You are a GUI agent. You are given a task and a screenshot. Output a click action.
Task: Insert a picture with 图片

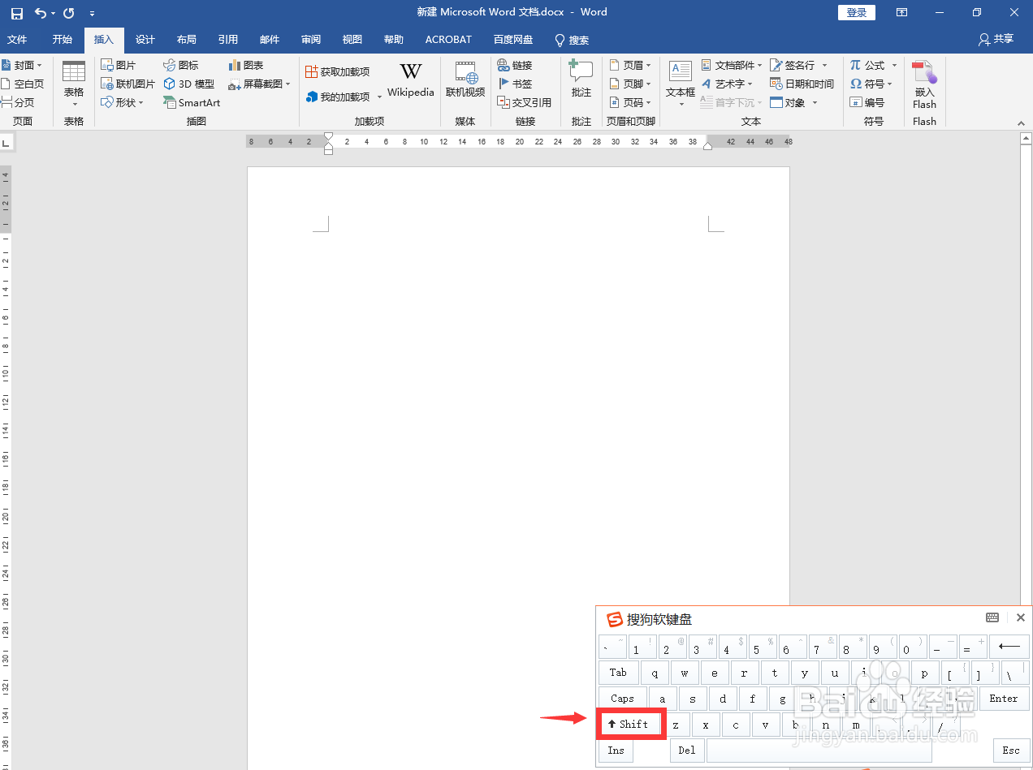(119, 65)
